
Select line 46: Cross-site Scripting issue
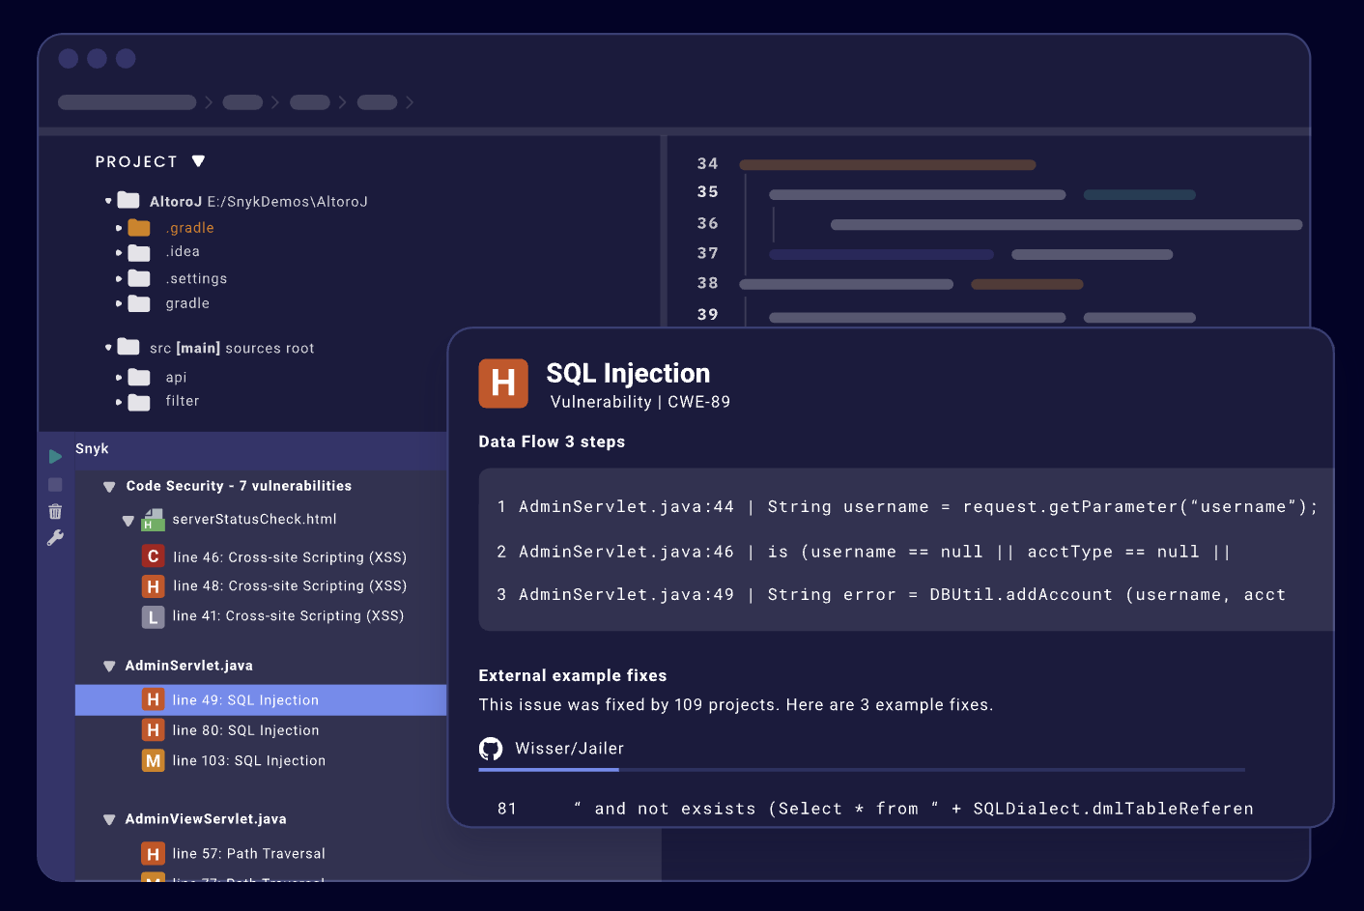[290, 557]
